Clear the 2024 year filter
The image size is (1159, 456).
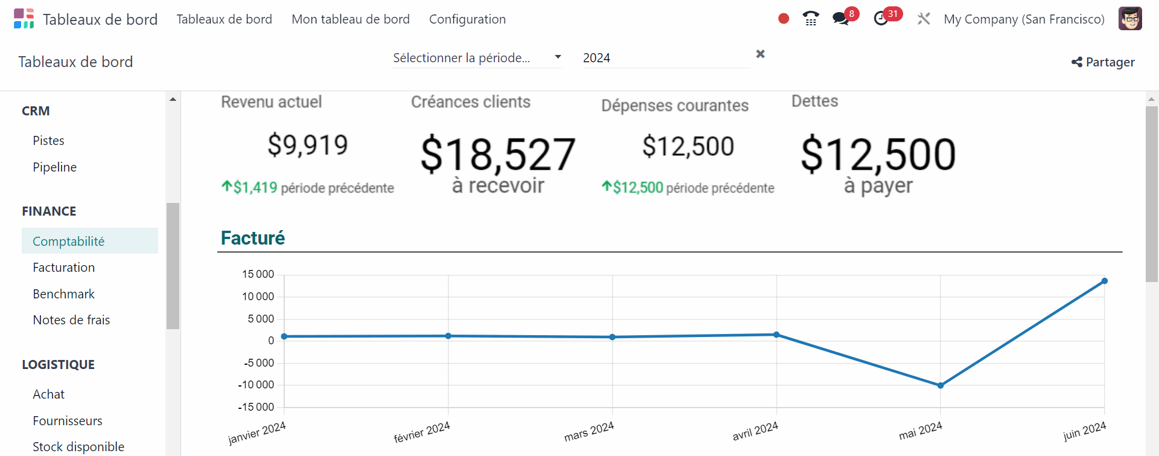pyautogui.click(x=761, y=54)
